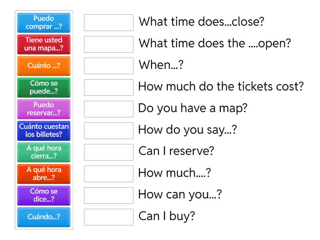Click the answer box next to 'Can I buy?'
Screen dimensions: 320x240
point(108,217)
